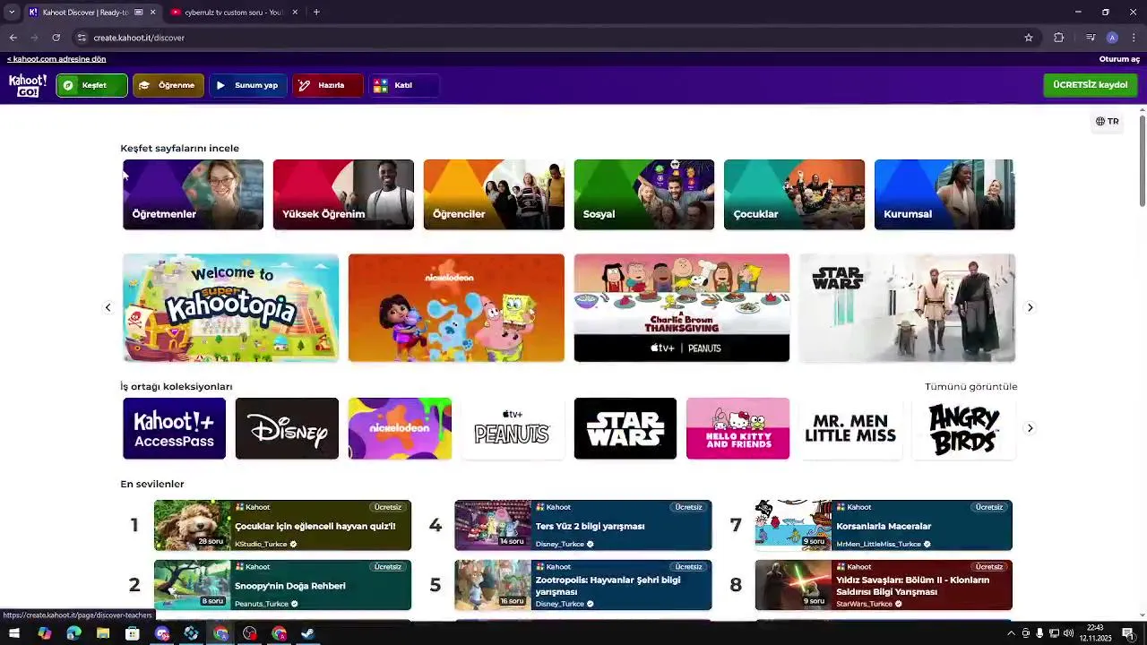Screen dimensions: 1147x645
Task: Open the Kahoot!+ AccessPass collection logo
Action: [x=174, y=428]
